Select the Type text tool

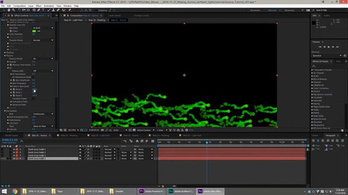coord(43,10)
